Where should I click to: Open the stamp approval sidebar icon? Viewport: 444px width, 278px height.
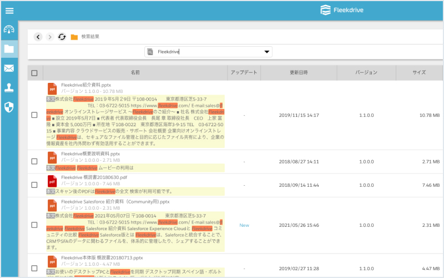coord(9,88)
